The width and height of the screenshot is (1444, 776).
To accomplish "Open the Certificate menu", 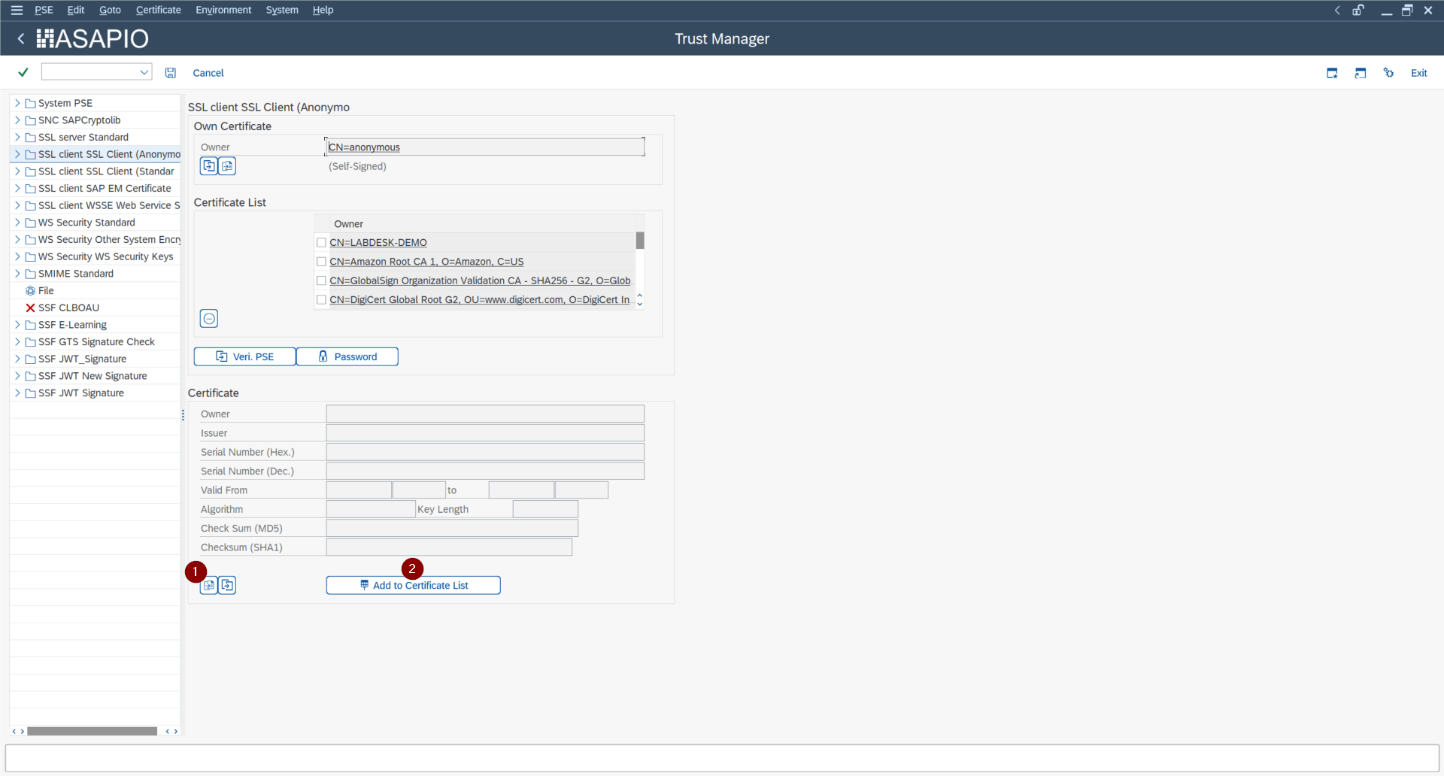I will click(x=158, y=10).
